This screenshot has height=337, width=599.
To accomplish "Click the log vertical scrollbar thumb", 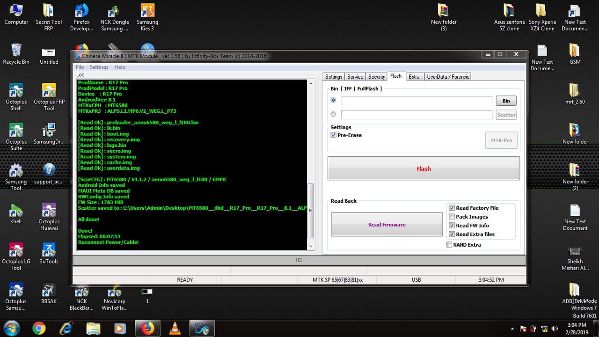I will (x=311, y=212).
